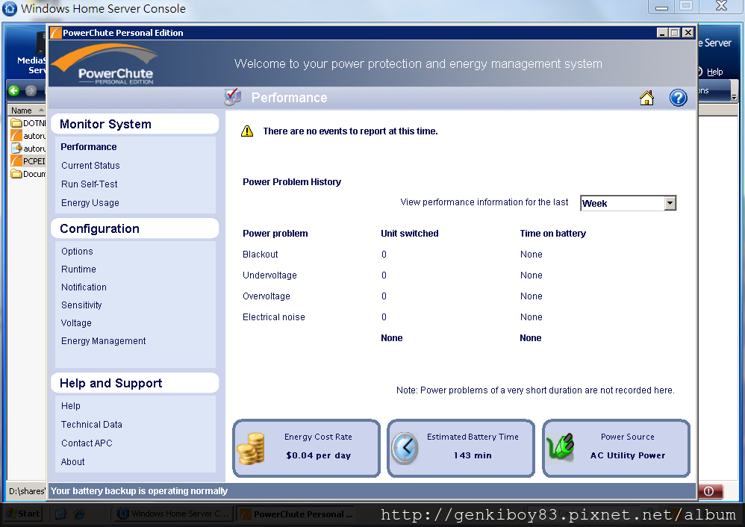Click the yellow warning triangle icon
The height and width of the screenshot is (527, 745).
(x=247, y=131)
